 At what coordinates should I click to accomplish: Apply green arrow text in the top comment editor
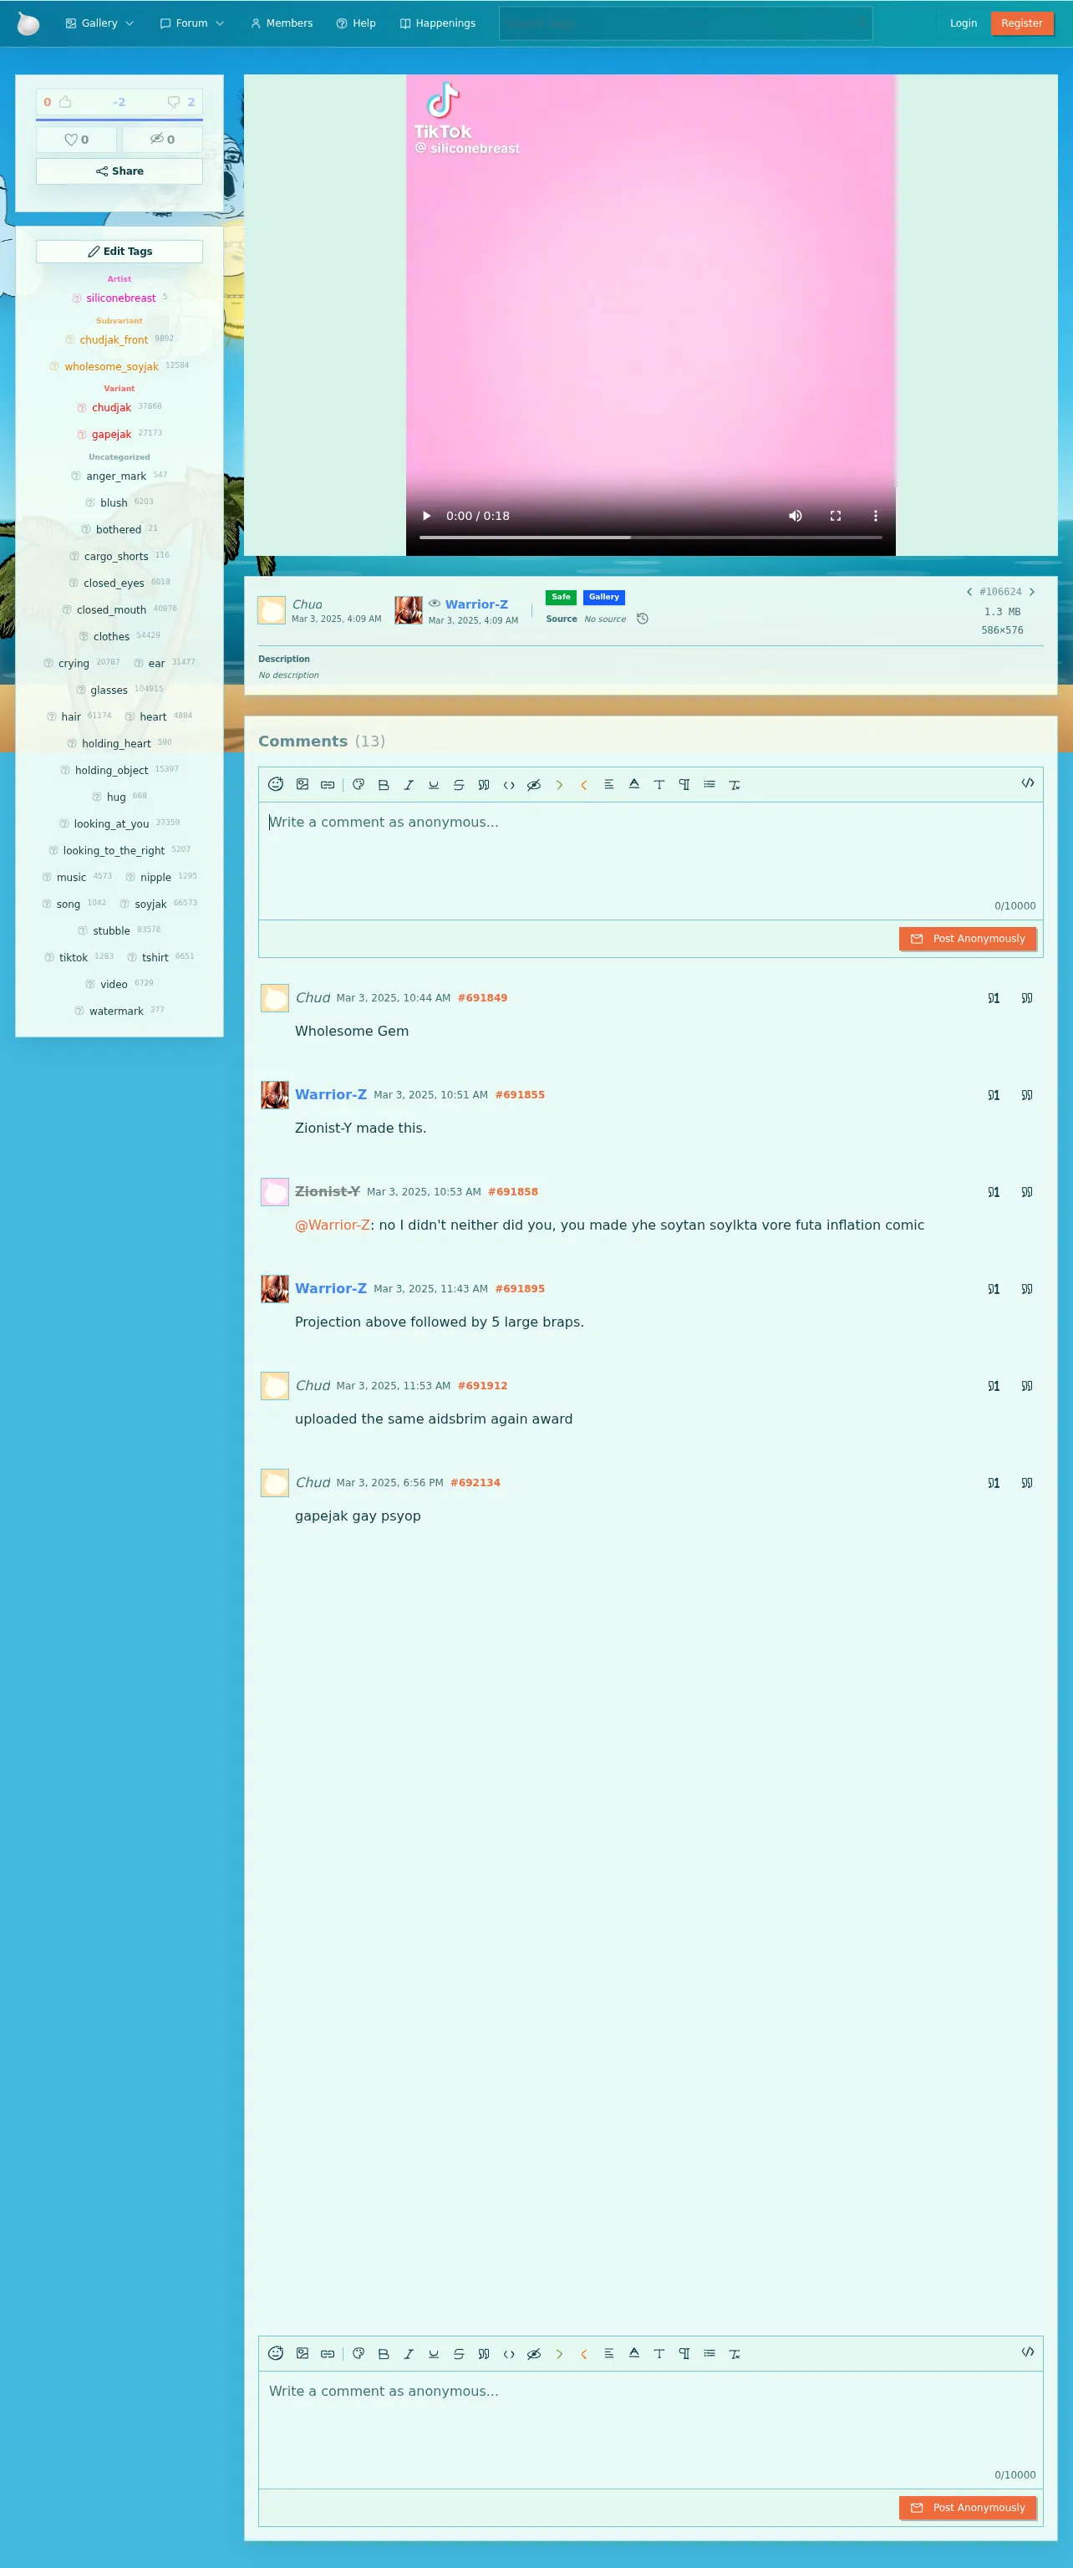click(x=559, y=785)
